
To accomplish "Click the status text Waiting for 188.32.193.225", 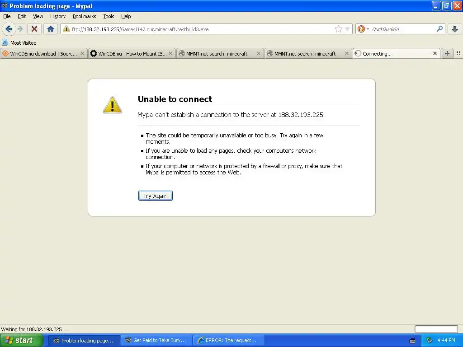I will [33, 329].
